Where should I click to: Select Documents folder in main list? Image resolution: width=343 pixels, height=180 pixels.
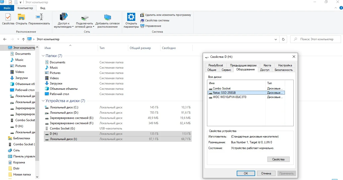[57, 62]
